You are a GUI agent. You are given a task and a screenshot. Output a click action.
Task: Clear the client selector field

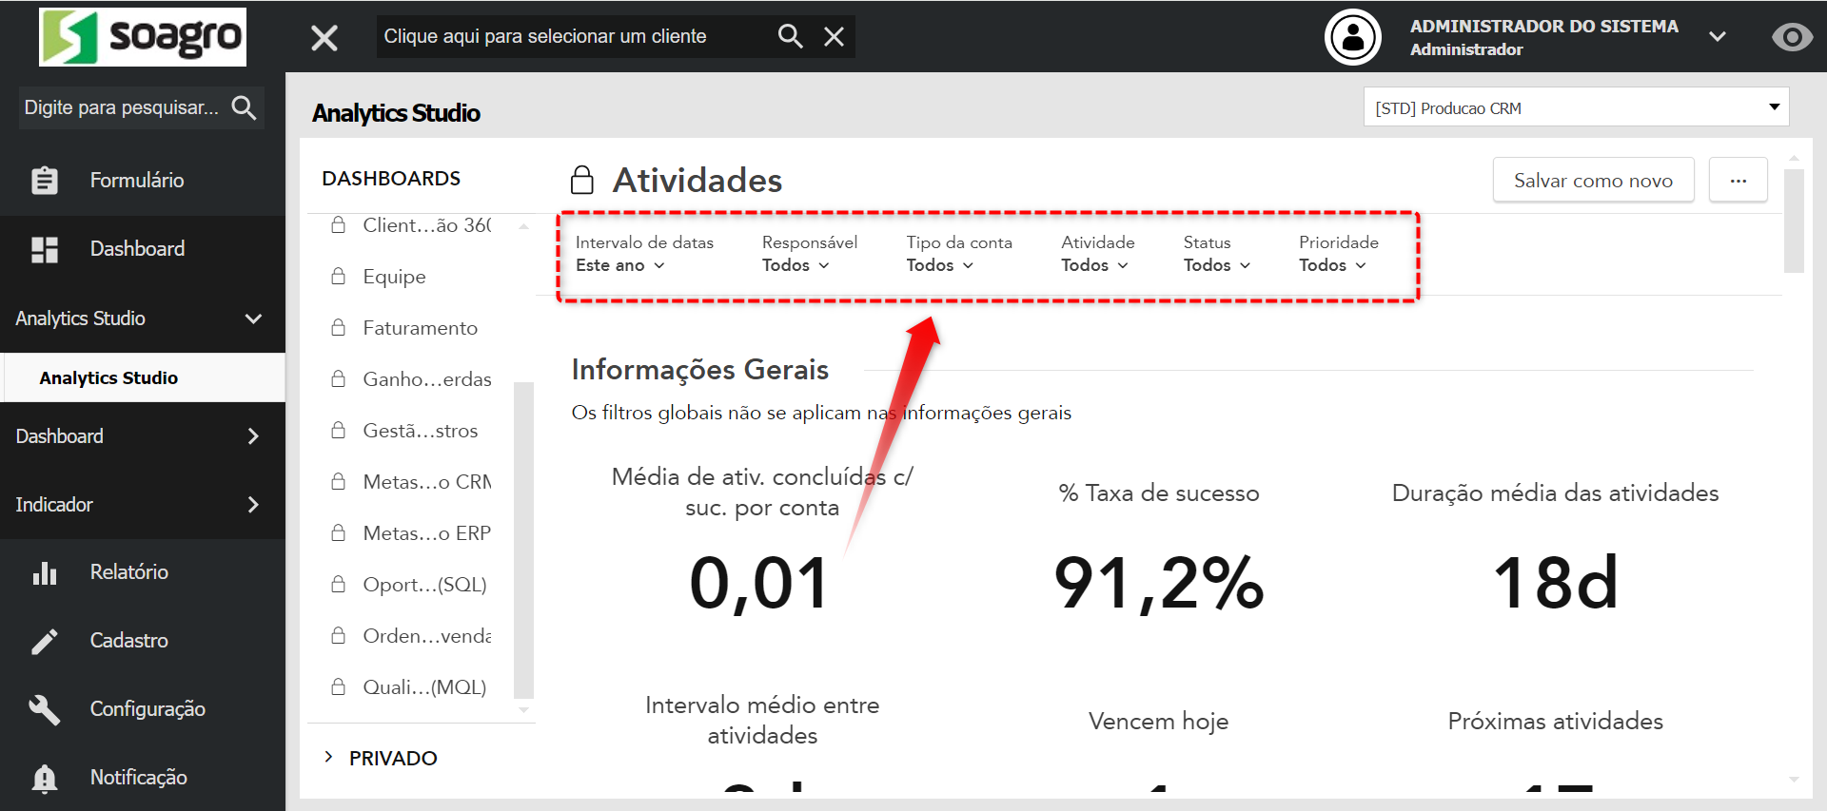(x=834, y=36)
